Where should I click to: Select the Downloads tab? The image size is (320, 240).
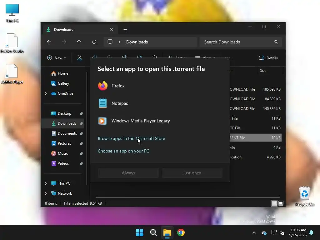[81, 30]
